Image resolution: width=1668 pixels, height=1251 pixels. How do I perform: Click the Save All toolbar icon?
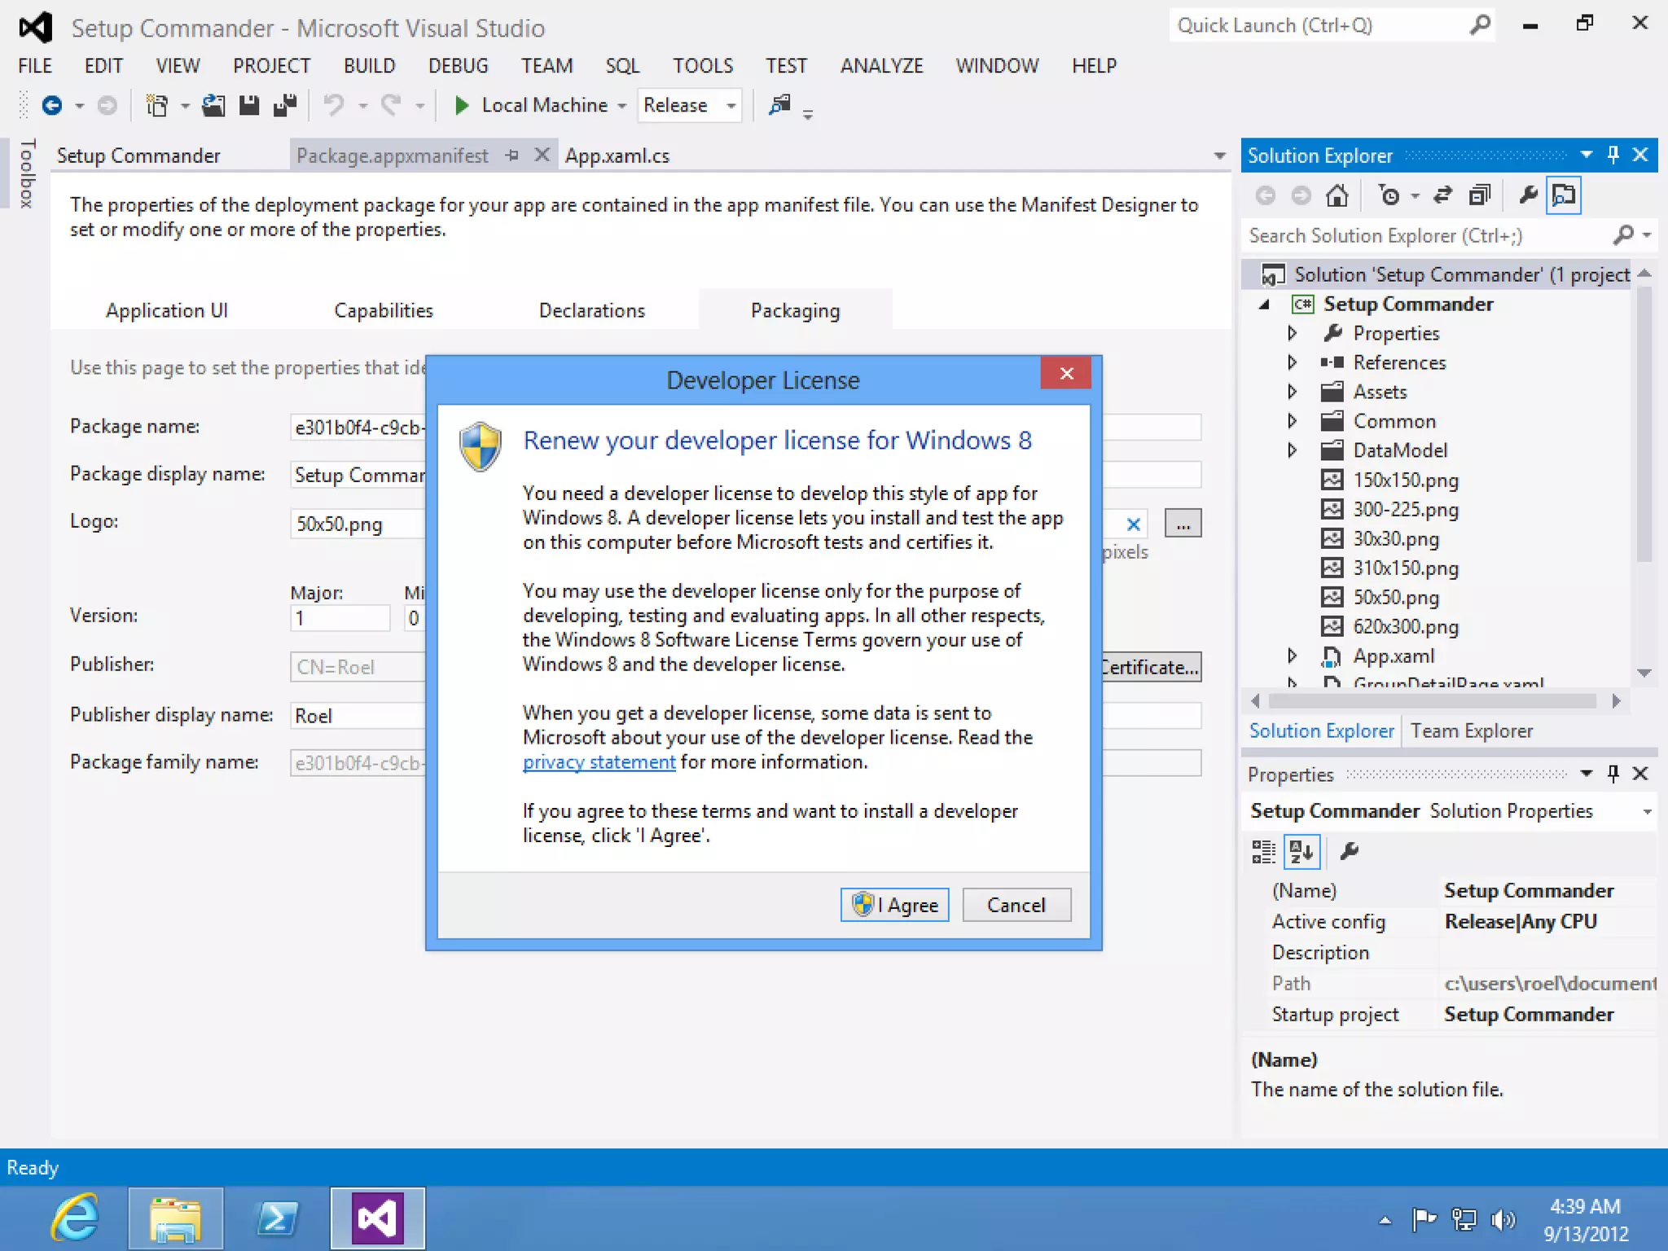(x=285, y=106)
